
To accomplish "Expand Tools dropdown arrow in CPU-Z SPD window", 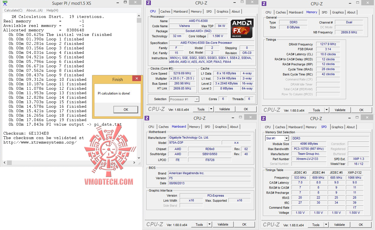I will click(x=326, y=225).
